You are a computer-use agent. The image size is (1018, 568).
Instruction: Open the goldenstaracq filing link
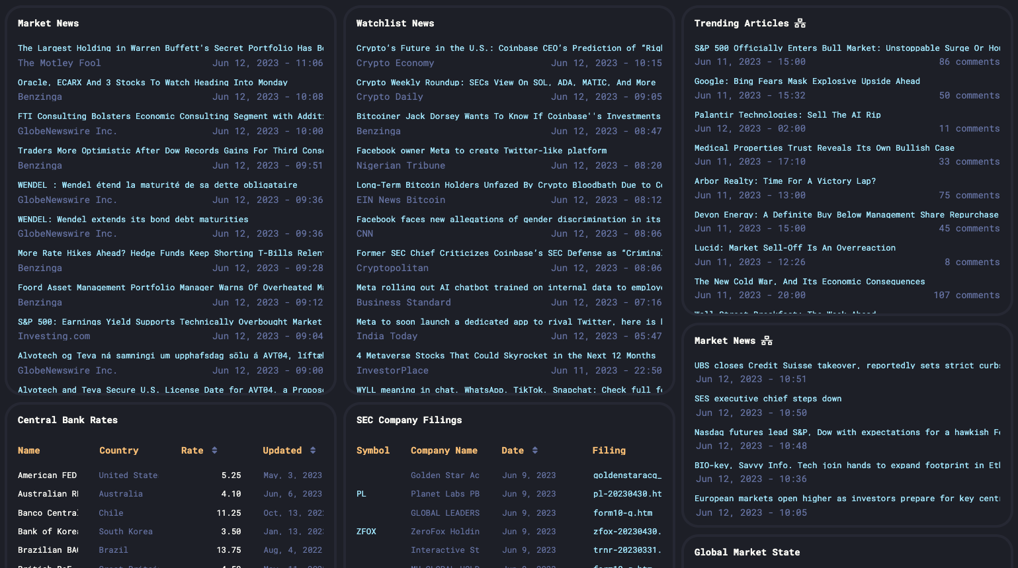coord(627,475)
